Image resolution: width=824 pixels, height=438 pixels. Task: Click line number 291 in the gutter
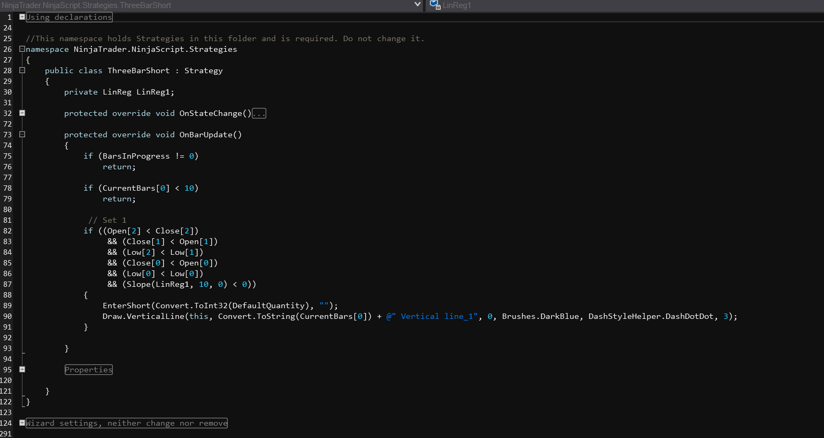[x=6, y=434]
